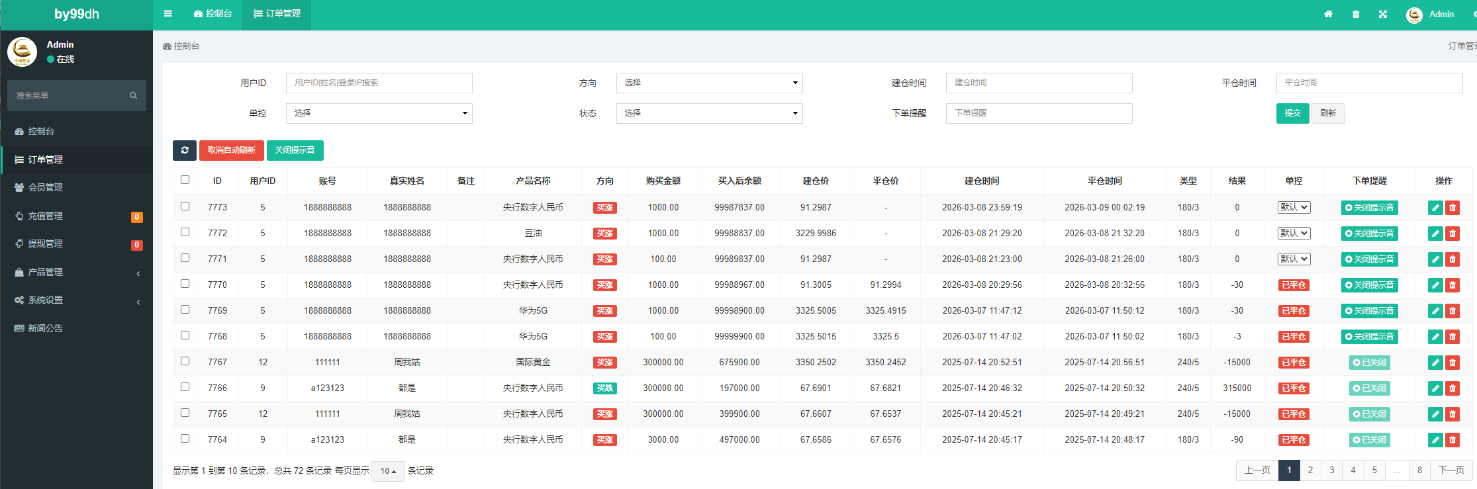Viewport: 1477px width, 489px height.
Task: Check the checkbox for order 7769
Action: pyautogui.click(x=185, y=309)
